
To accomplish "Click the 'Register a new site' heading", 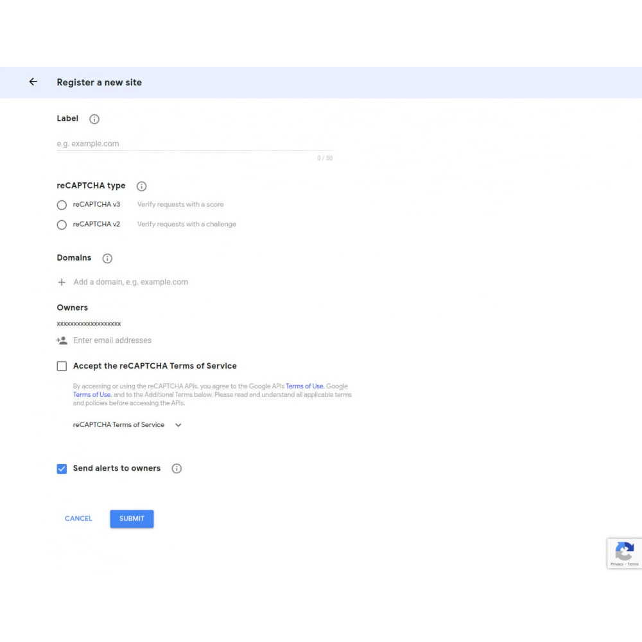I will point(99,82).
